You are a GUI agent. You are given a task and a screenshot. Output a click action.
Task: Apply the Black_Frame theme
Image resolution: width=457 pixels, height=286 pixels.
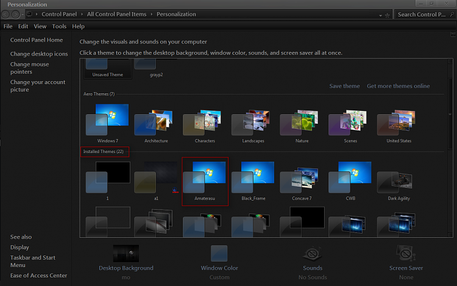coord(253,181)
